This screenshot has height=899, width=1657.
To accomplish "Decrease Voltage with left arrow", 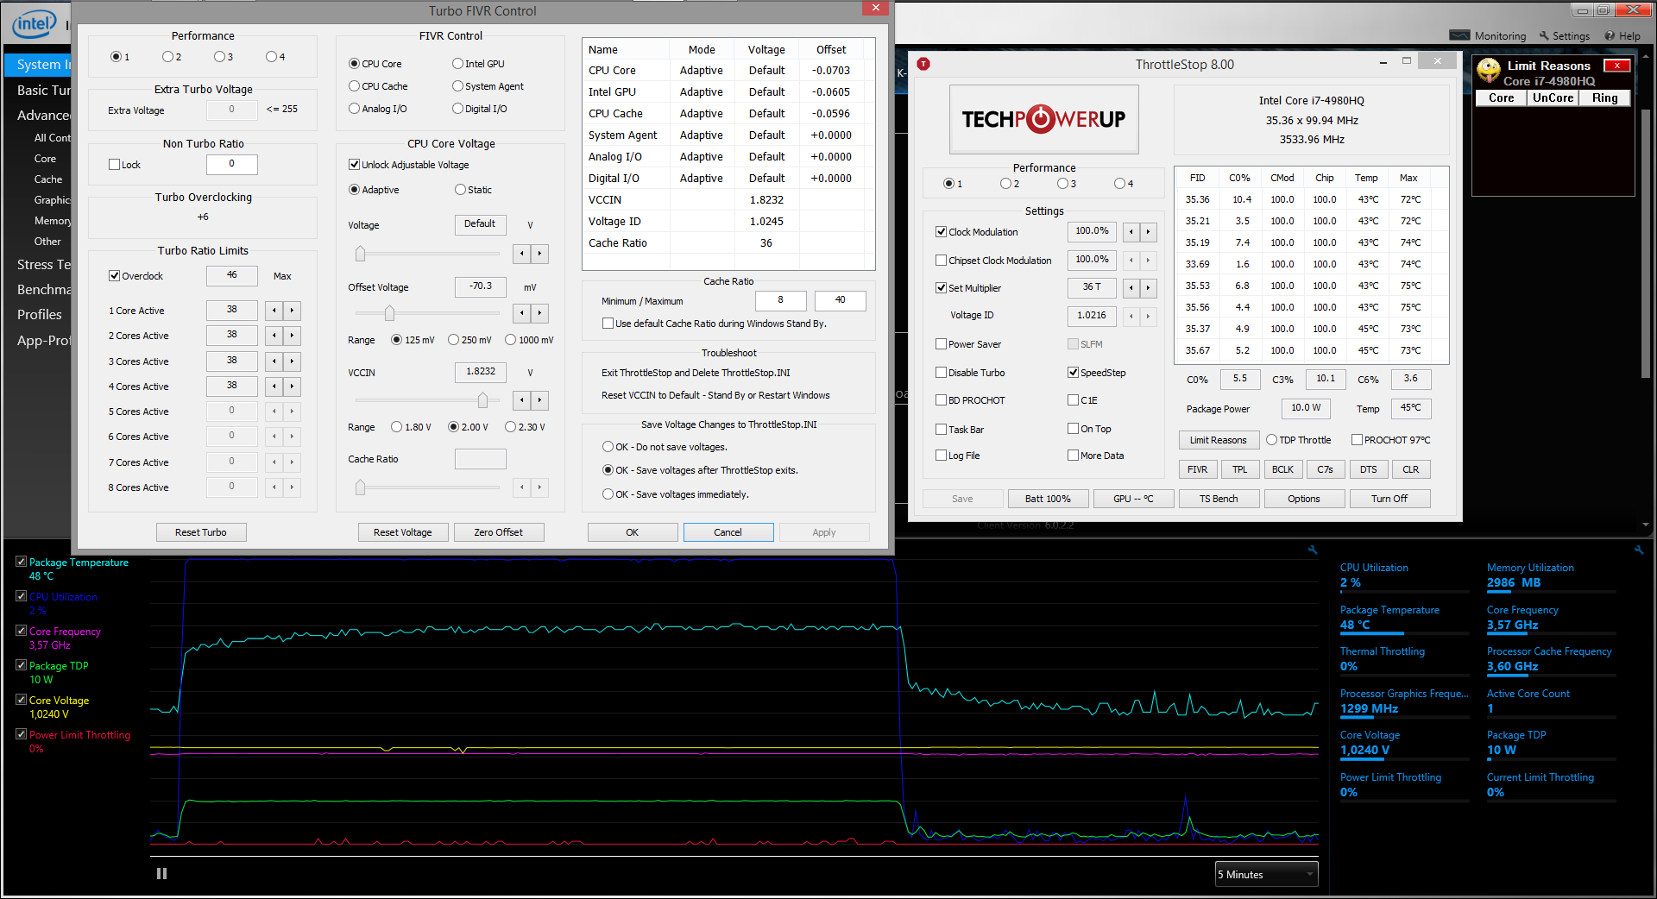I will point(521,254).
